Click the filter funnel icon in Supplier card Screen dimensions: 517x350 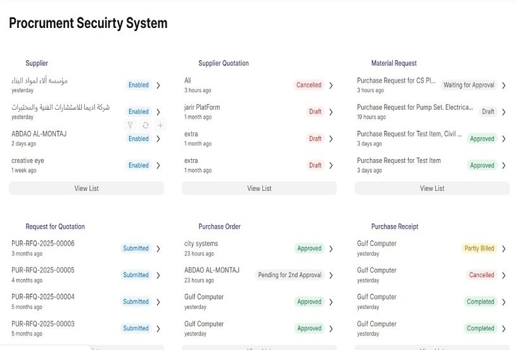click(130, 126)
